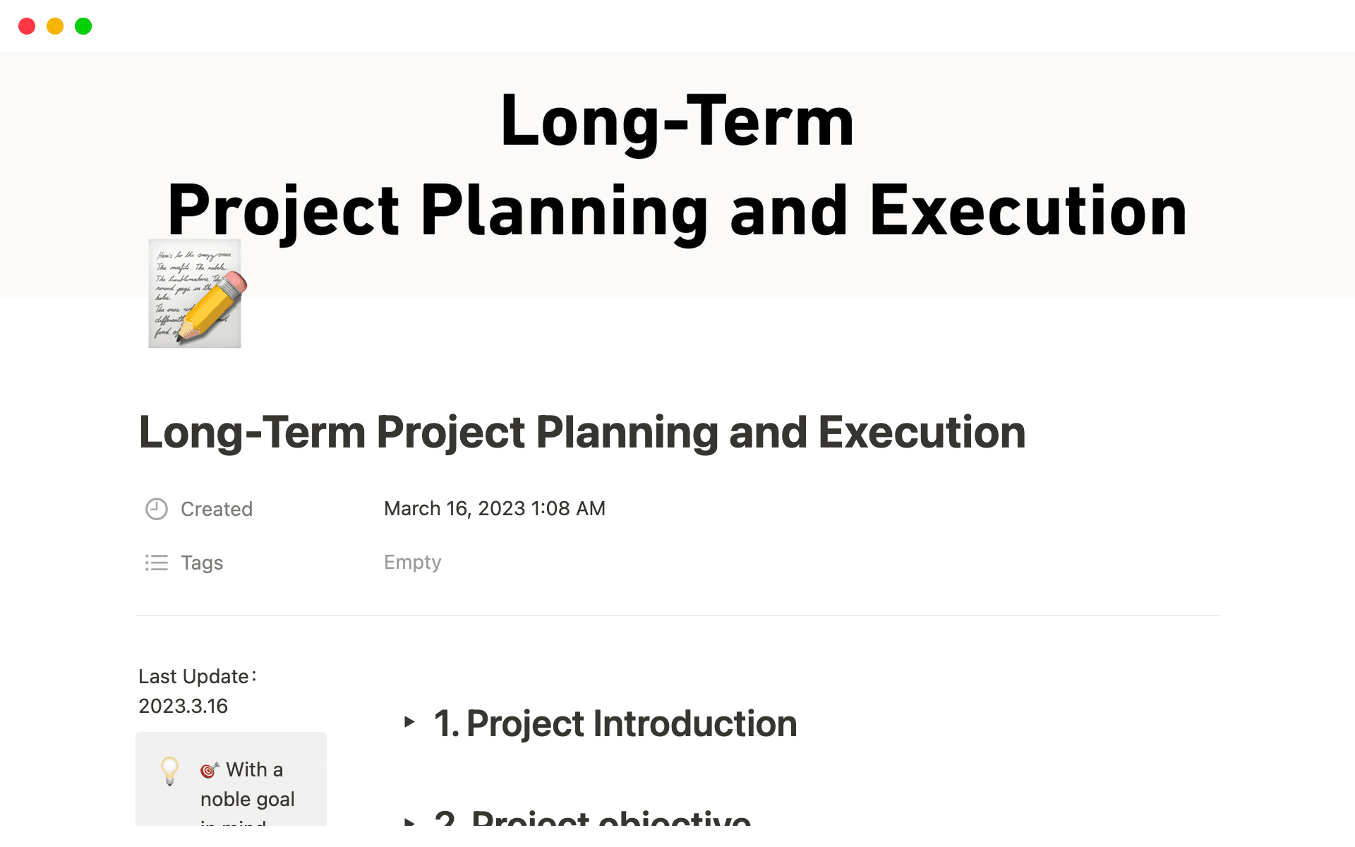
Task: Select the Last Update 2023.3.16 text
Action: coord(198,690)
